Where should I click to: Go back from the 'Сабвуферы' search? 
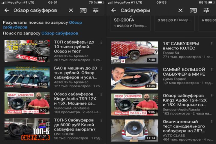[114, 10]
